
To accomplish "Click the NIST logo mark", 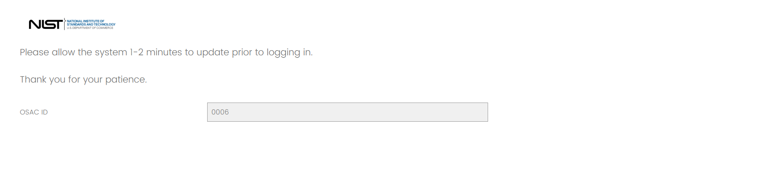I will click(46, 25).
